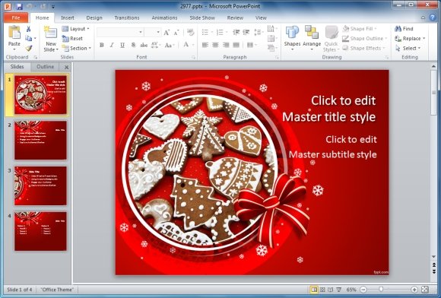Switch to the Outline pane tab

46,67
